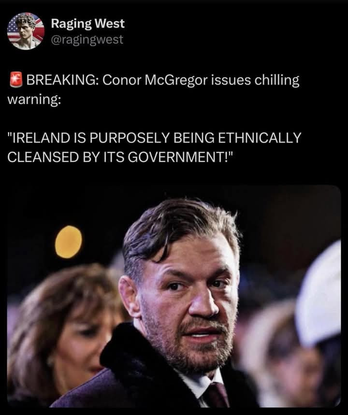Click the 'Conor McGregor issues chilling' text line
The height and width of the screenshot is (415, 348).
201,80
